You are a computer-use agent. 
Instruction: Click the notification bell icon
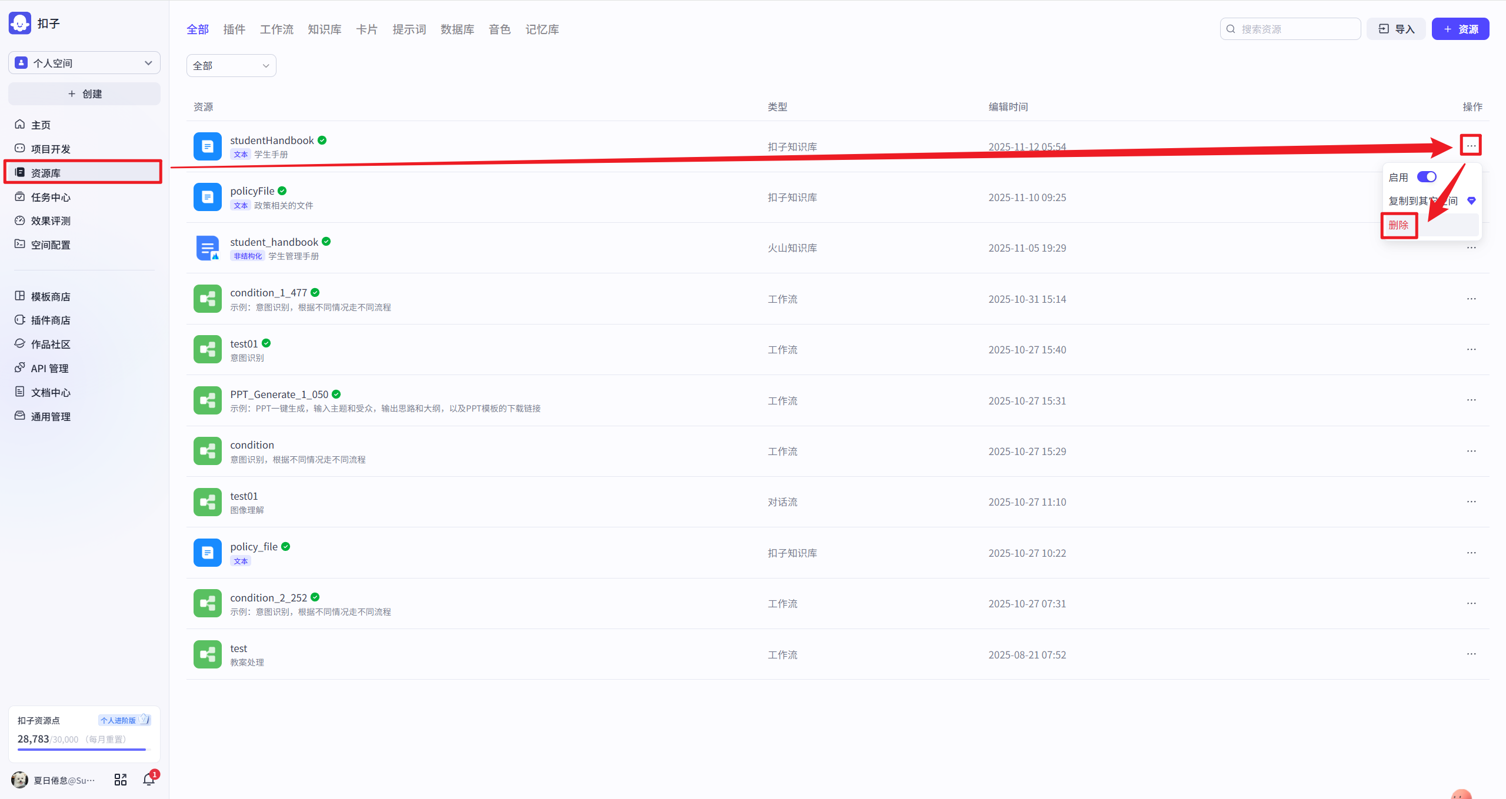click(x=149, y=780)
